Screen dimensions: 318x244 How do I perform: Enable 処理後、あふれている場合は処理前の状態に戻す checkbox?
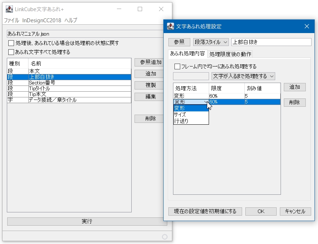pos(12,43)
